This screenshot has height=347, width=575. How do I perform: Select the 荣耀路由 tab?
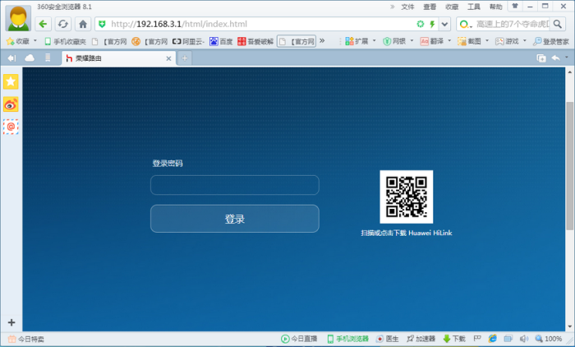[118, 58]
